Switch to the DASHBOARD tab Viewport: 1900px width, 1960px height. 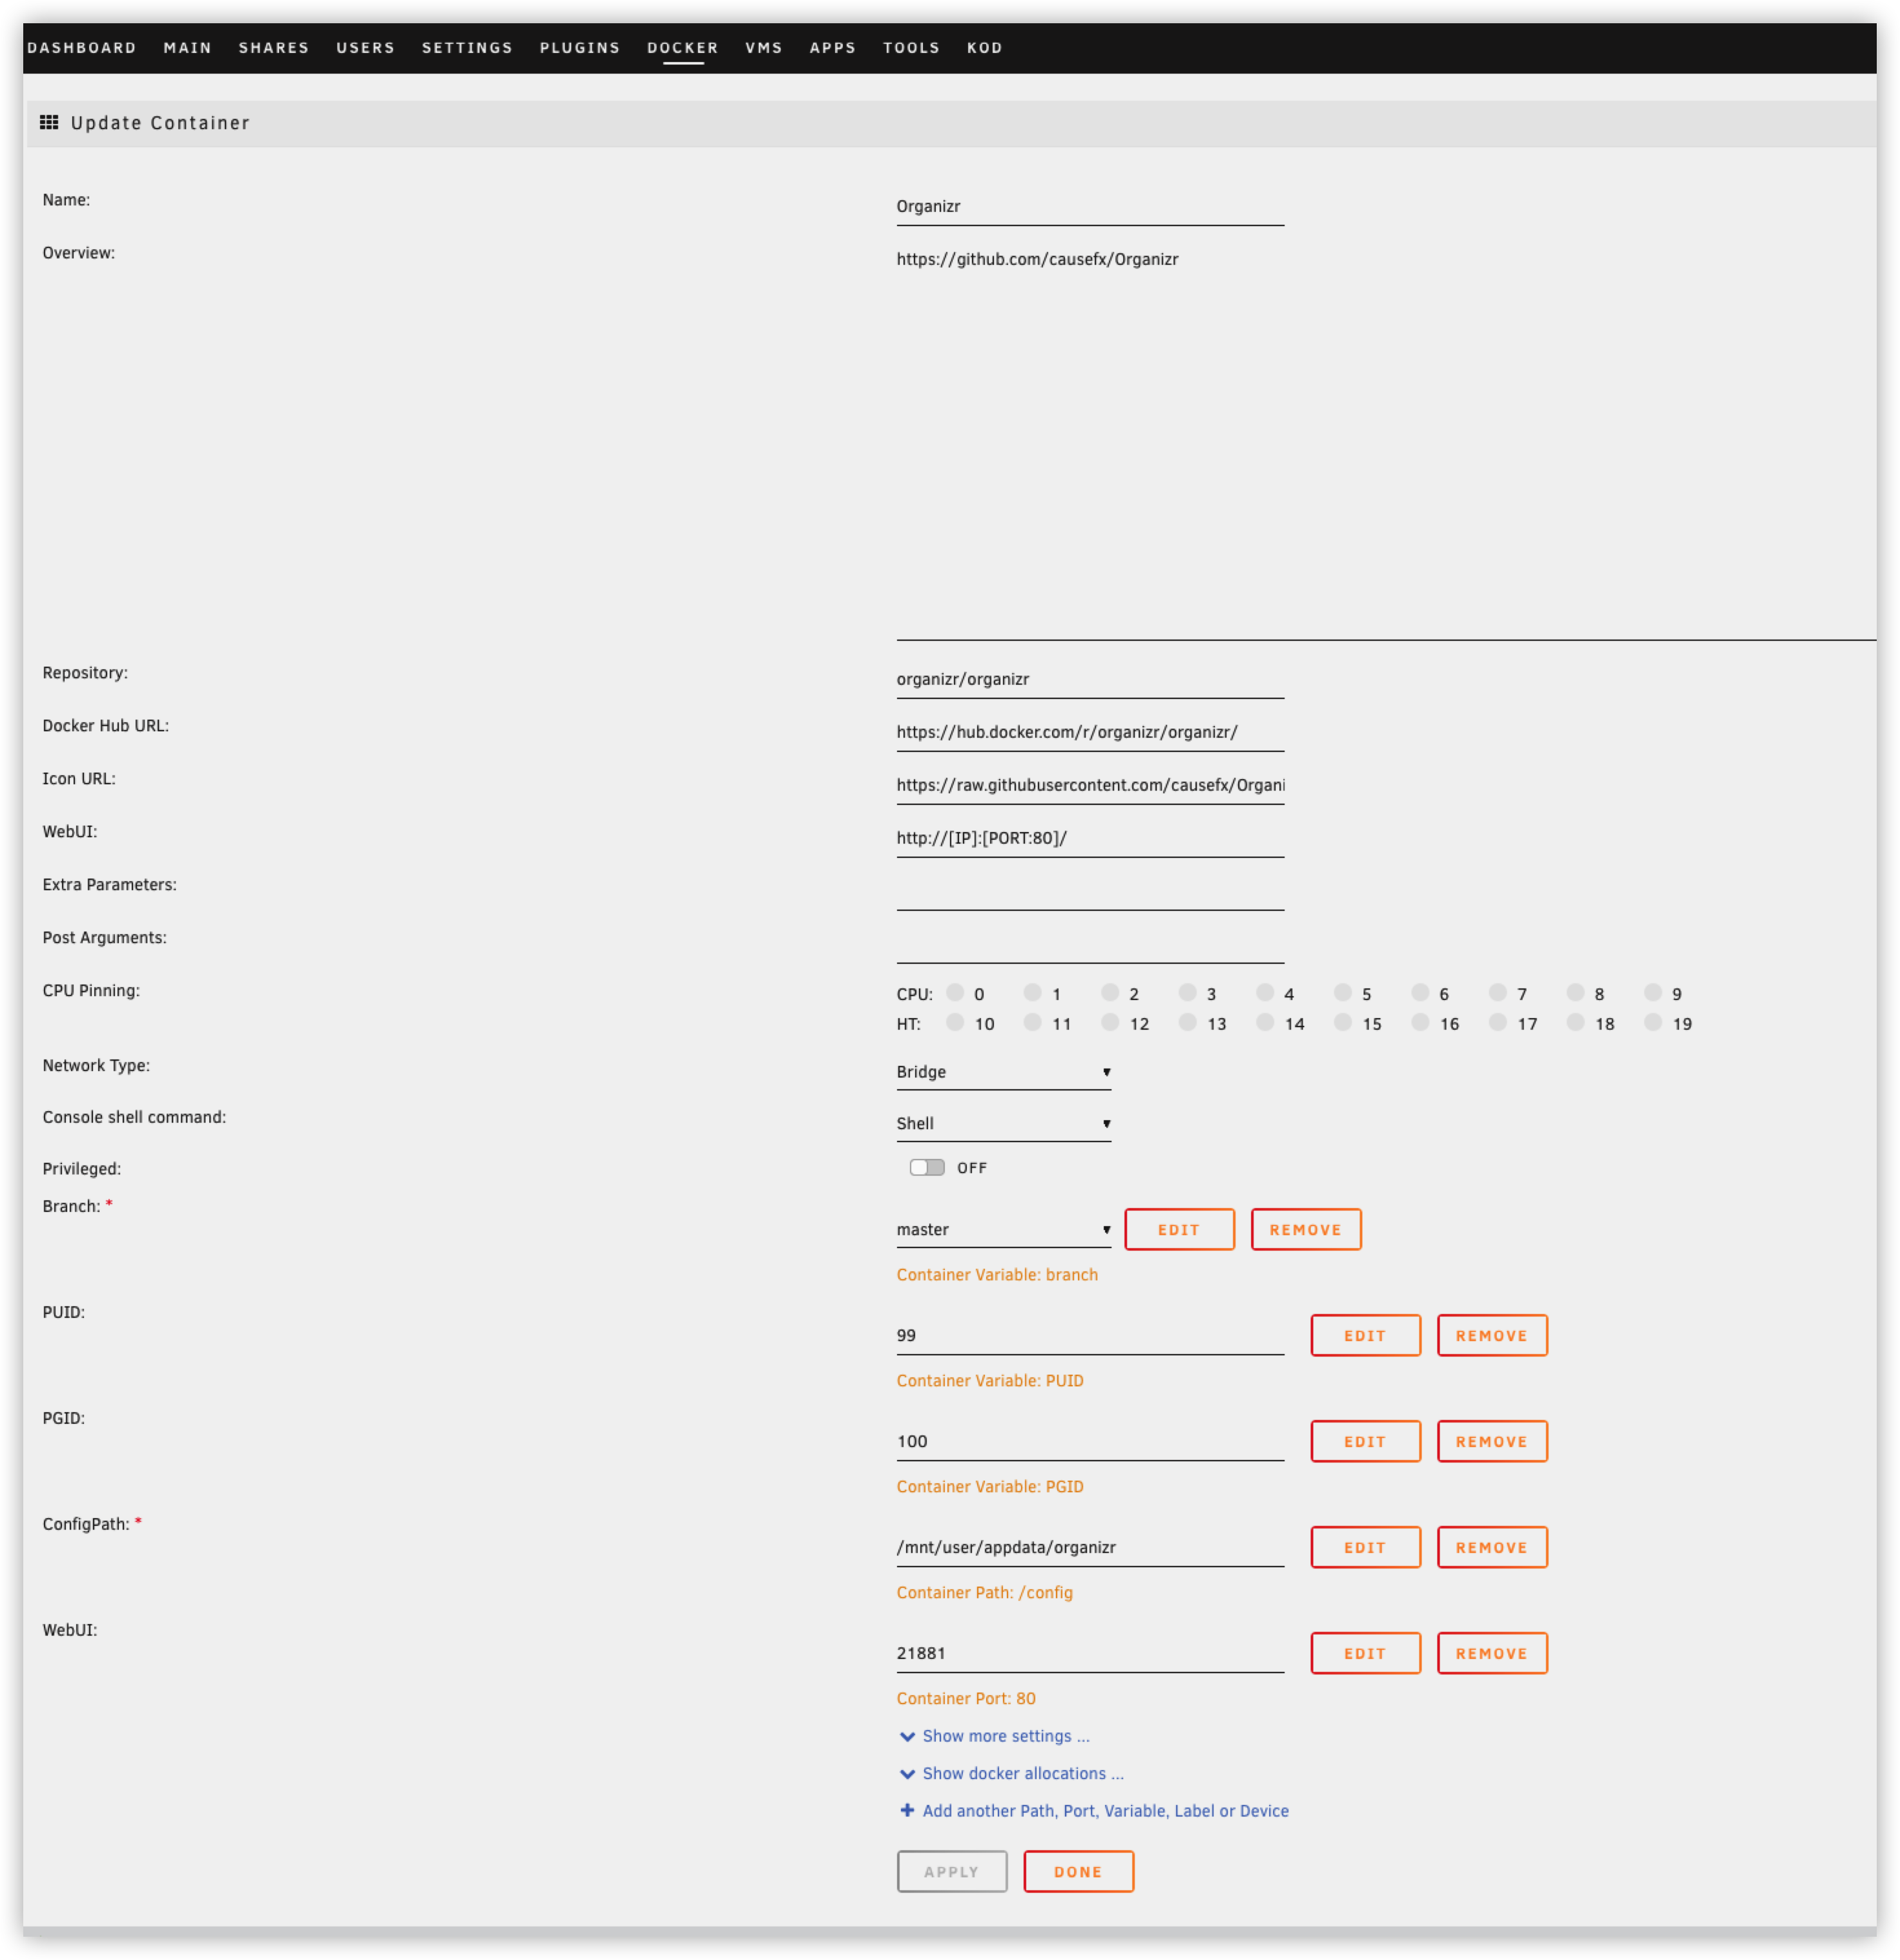[x=82, y=47]
